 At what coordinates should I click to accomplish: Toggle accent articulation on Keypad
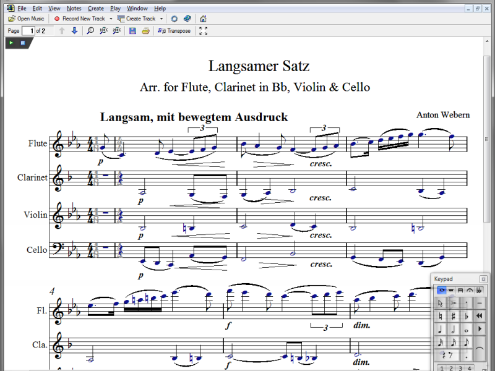pyautogui.click(x=454, y=303)
